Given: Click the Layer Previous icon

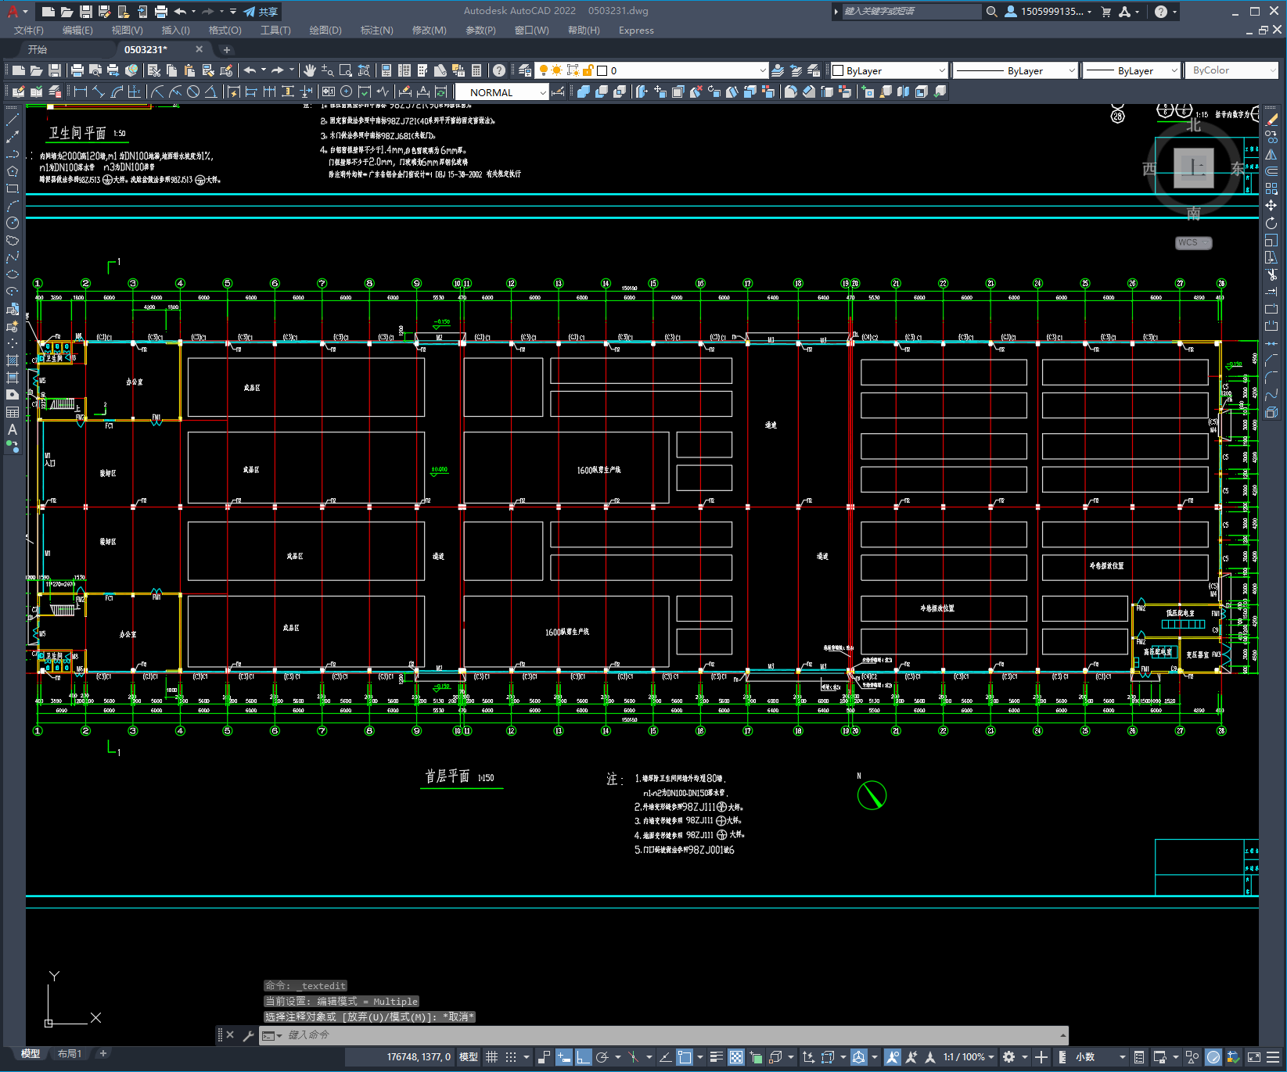Looking at the screenshot, I should 796,70.
